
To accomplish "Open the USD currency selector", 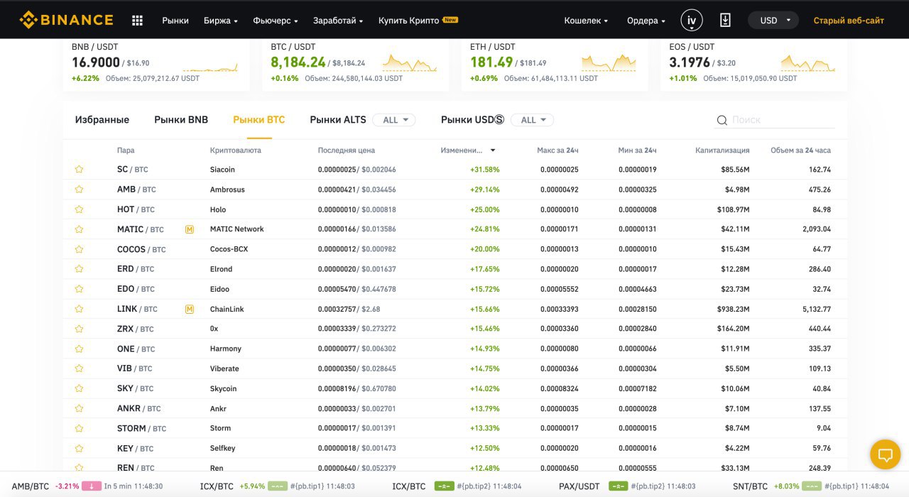I will (x=773, y=21).
